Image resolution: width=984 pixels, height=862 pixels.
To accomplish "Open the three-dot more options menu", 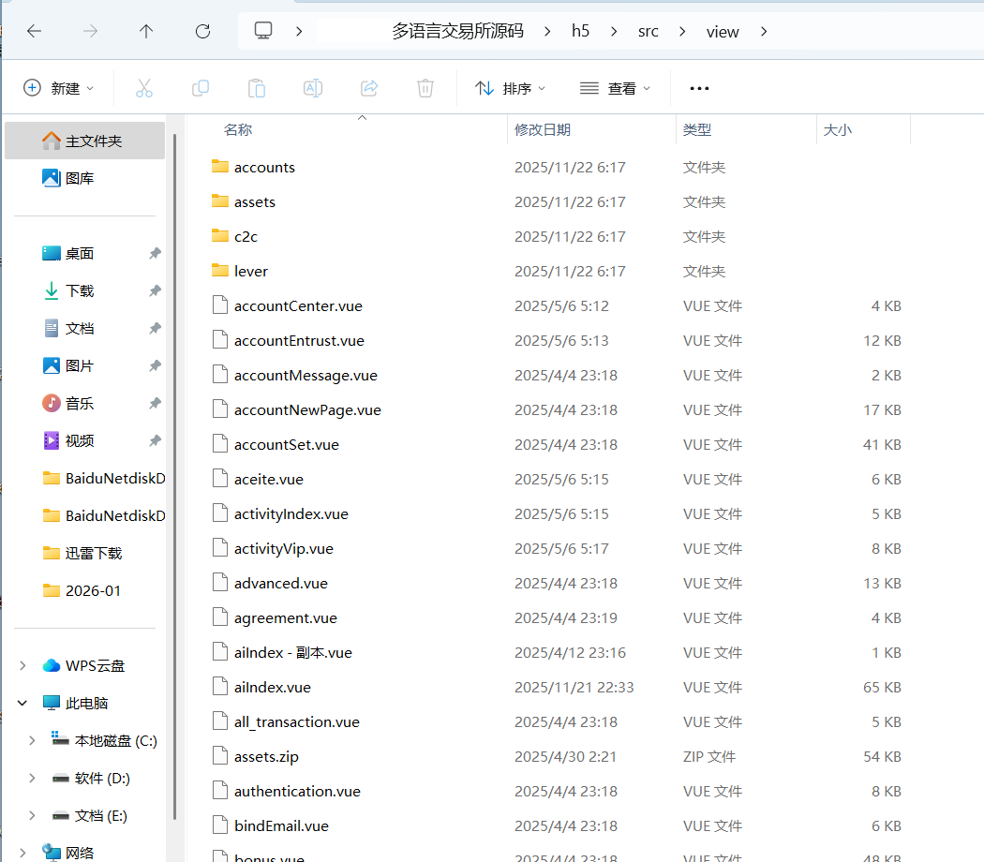I will click(x=699, y=88).
